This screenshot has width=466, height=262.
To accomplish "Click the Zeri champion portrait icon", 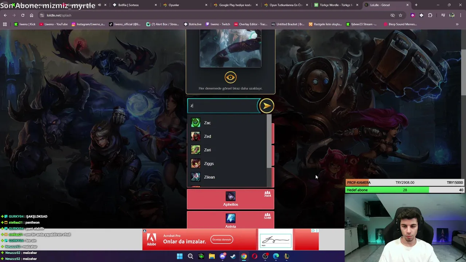I will coord(196,150).
